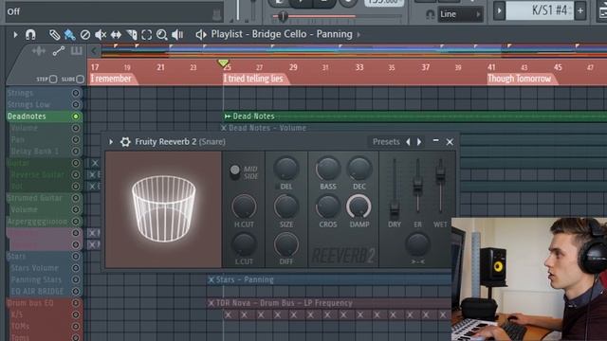
Task: Select the Draw pencil tool
Action: tap(54, 35)
